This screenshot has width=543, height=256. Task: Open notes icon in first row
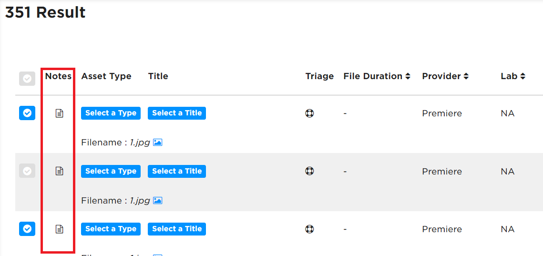click(60, 113)
